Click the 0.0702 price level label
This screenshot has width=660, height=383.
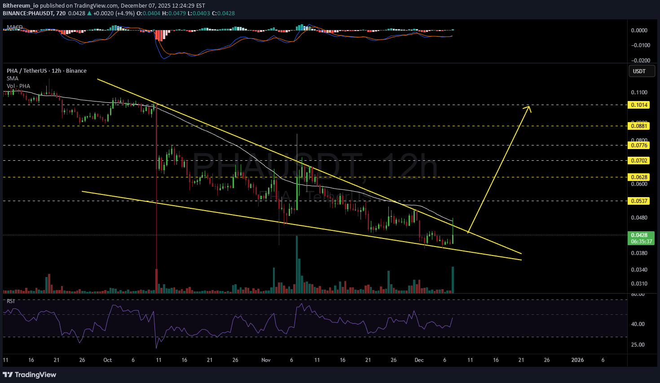639,161
